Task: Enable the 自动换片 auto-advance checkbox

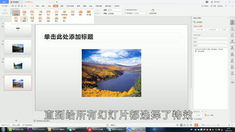Action: 126,13
